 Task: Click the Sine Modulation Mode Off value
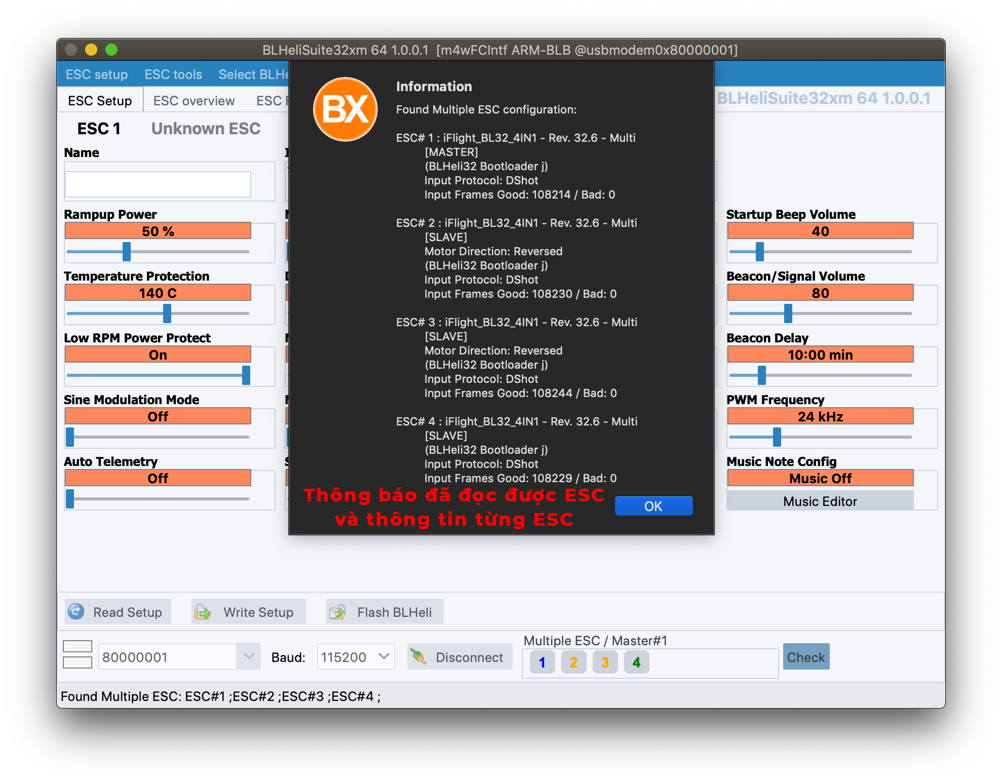pyautogui.click(x=158, y=416)
